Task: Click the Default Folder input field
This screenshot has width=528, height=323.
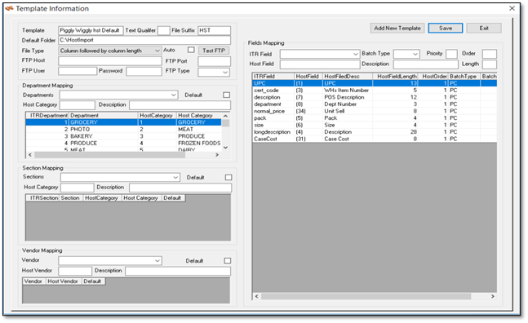Action: point(144,40)
